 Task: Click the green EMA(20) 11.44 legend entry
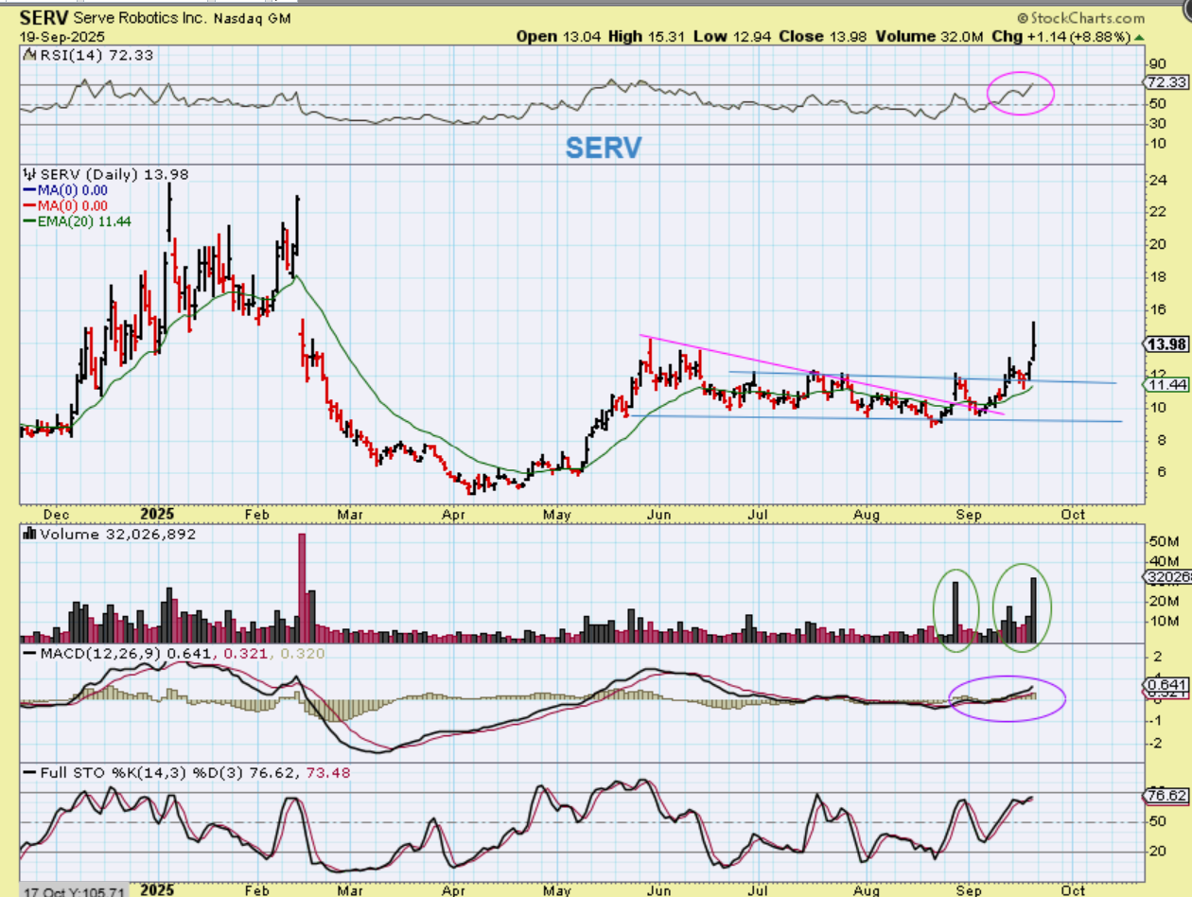pos(78,221)
